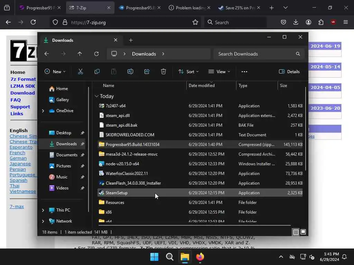
Task: Click chevron after Downloads in address bar
Action: [x=163, y=54]
